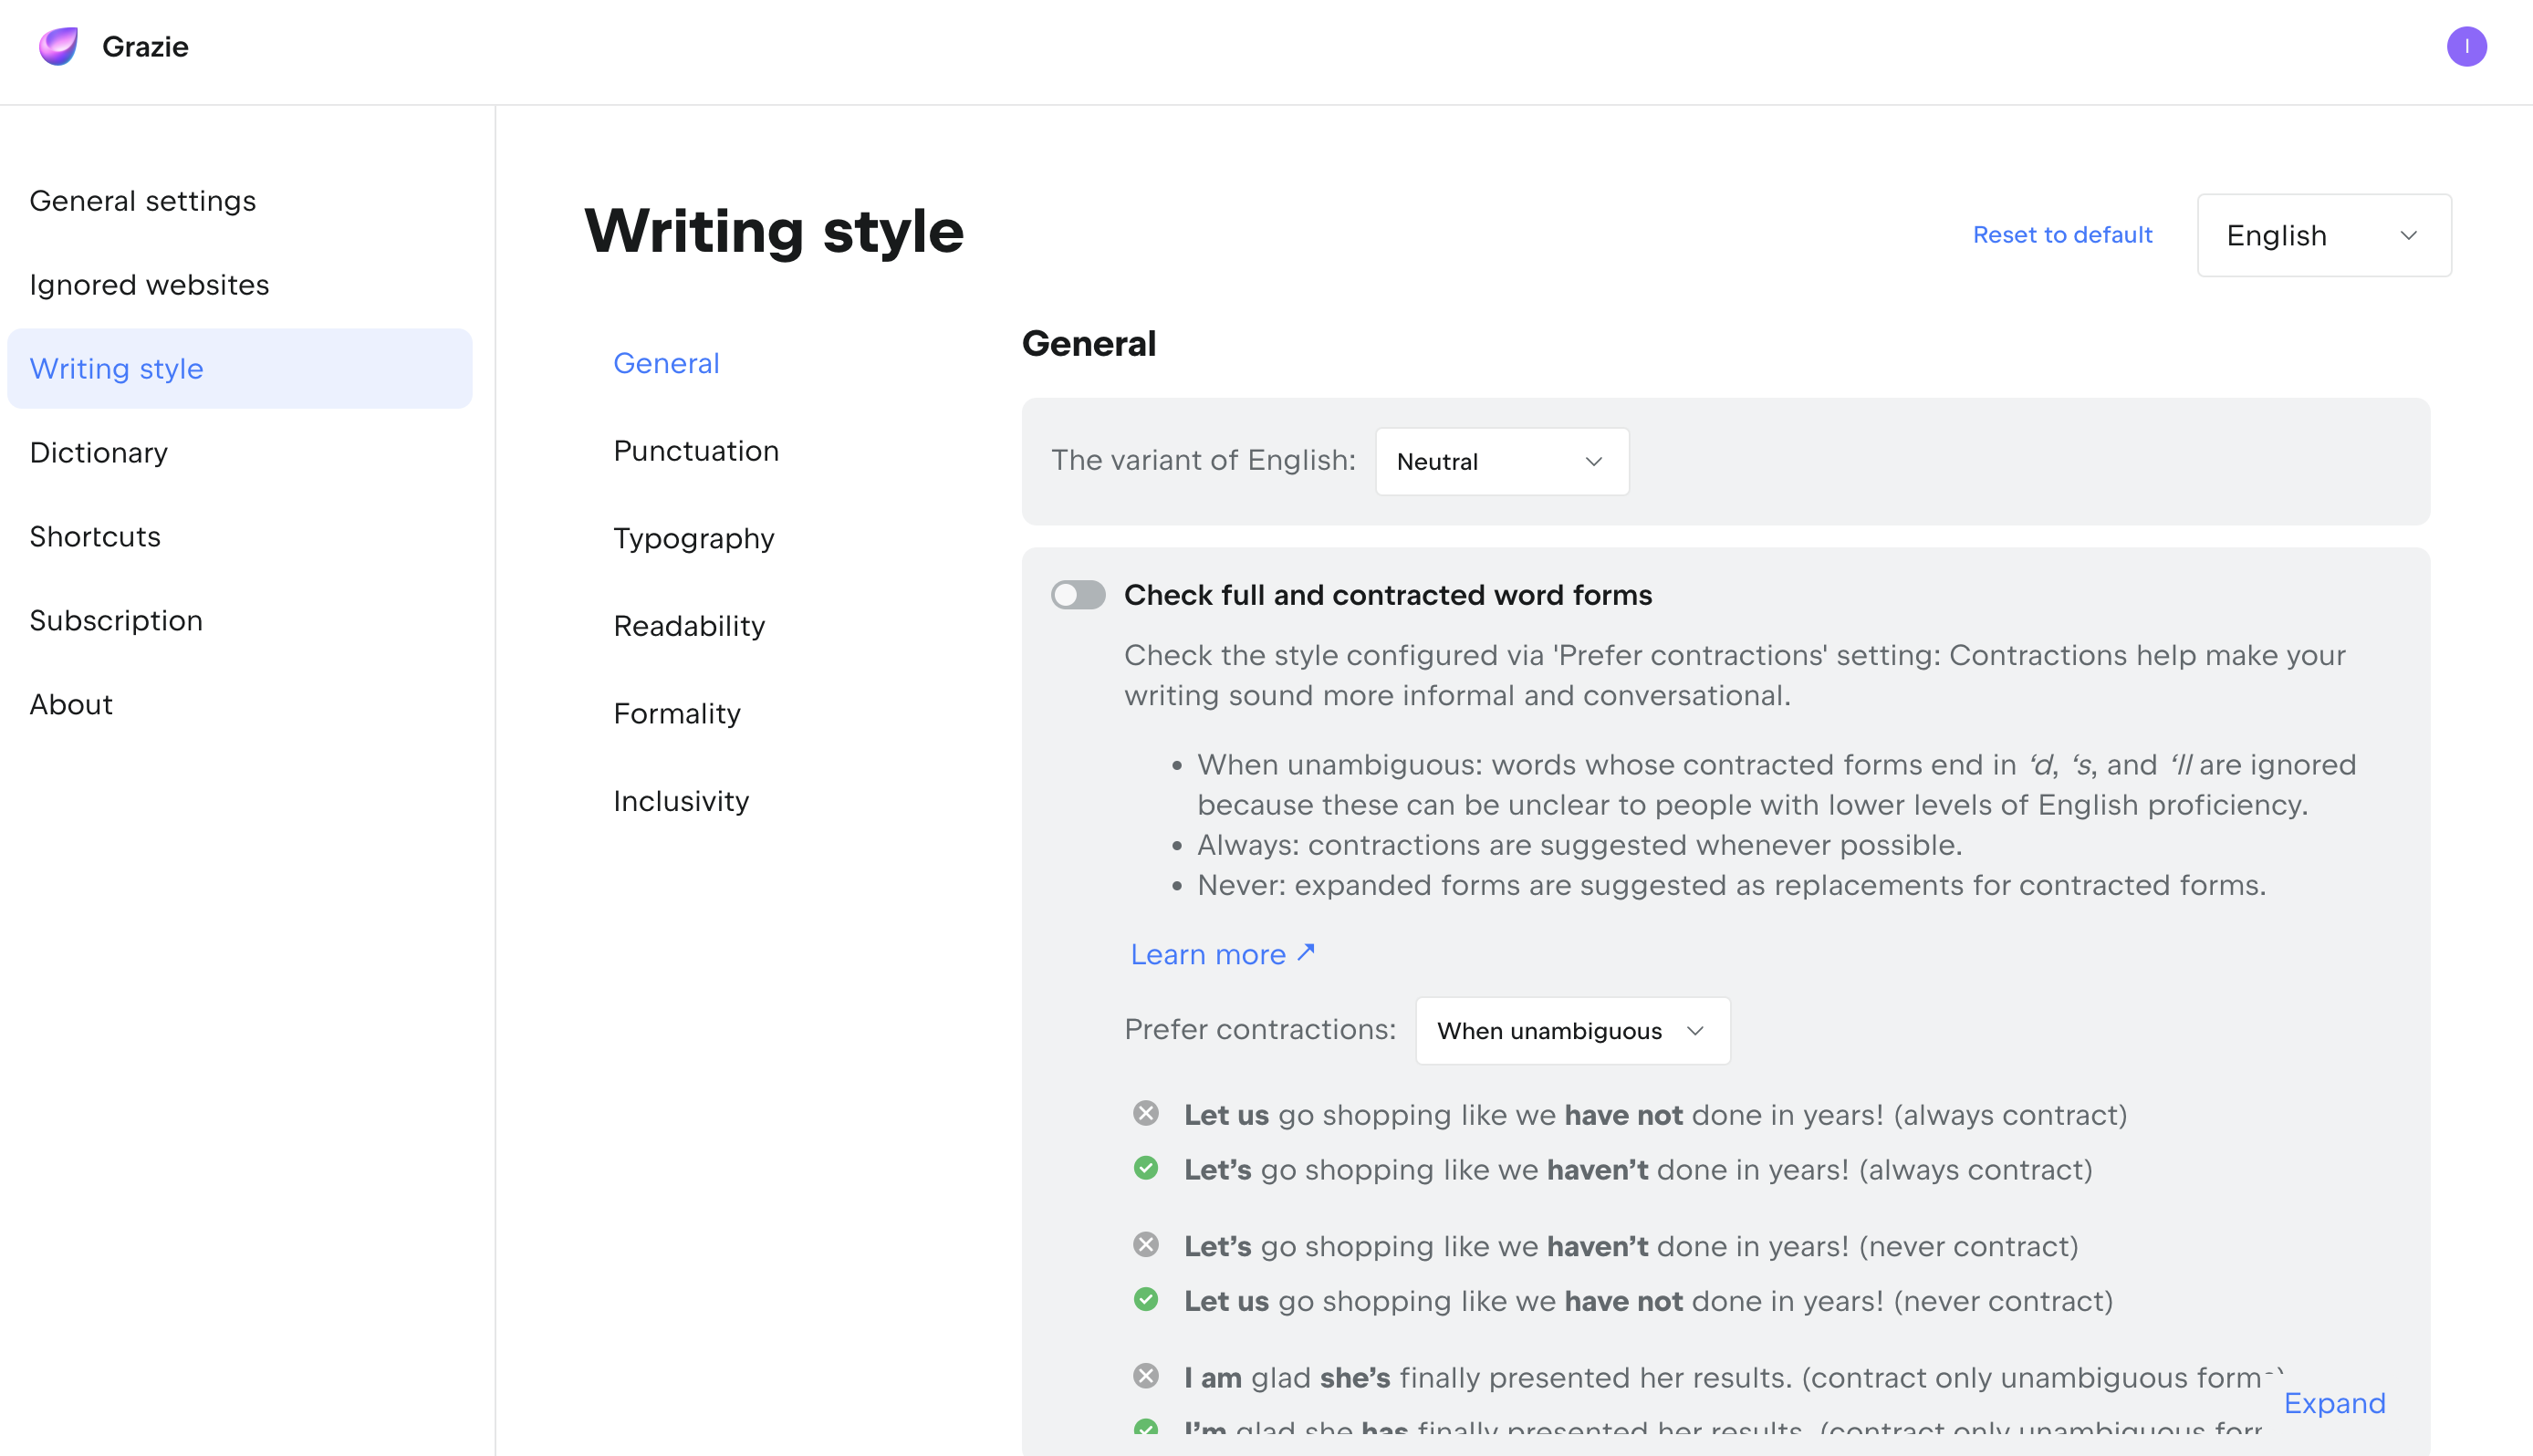Go to the Punctuation section
The image size is (2533, 1456).
(696, 451)
